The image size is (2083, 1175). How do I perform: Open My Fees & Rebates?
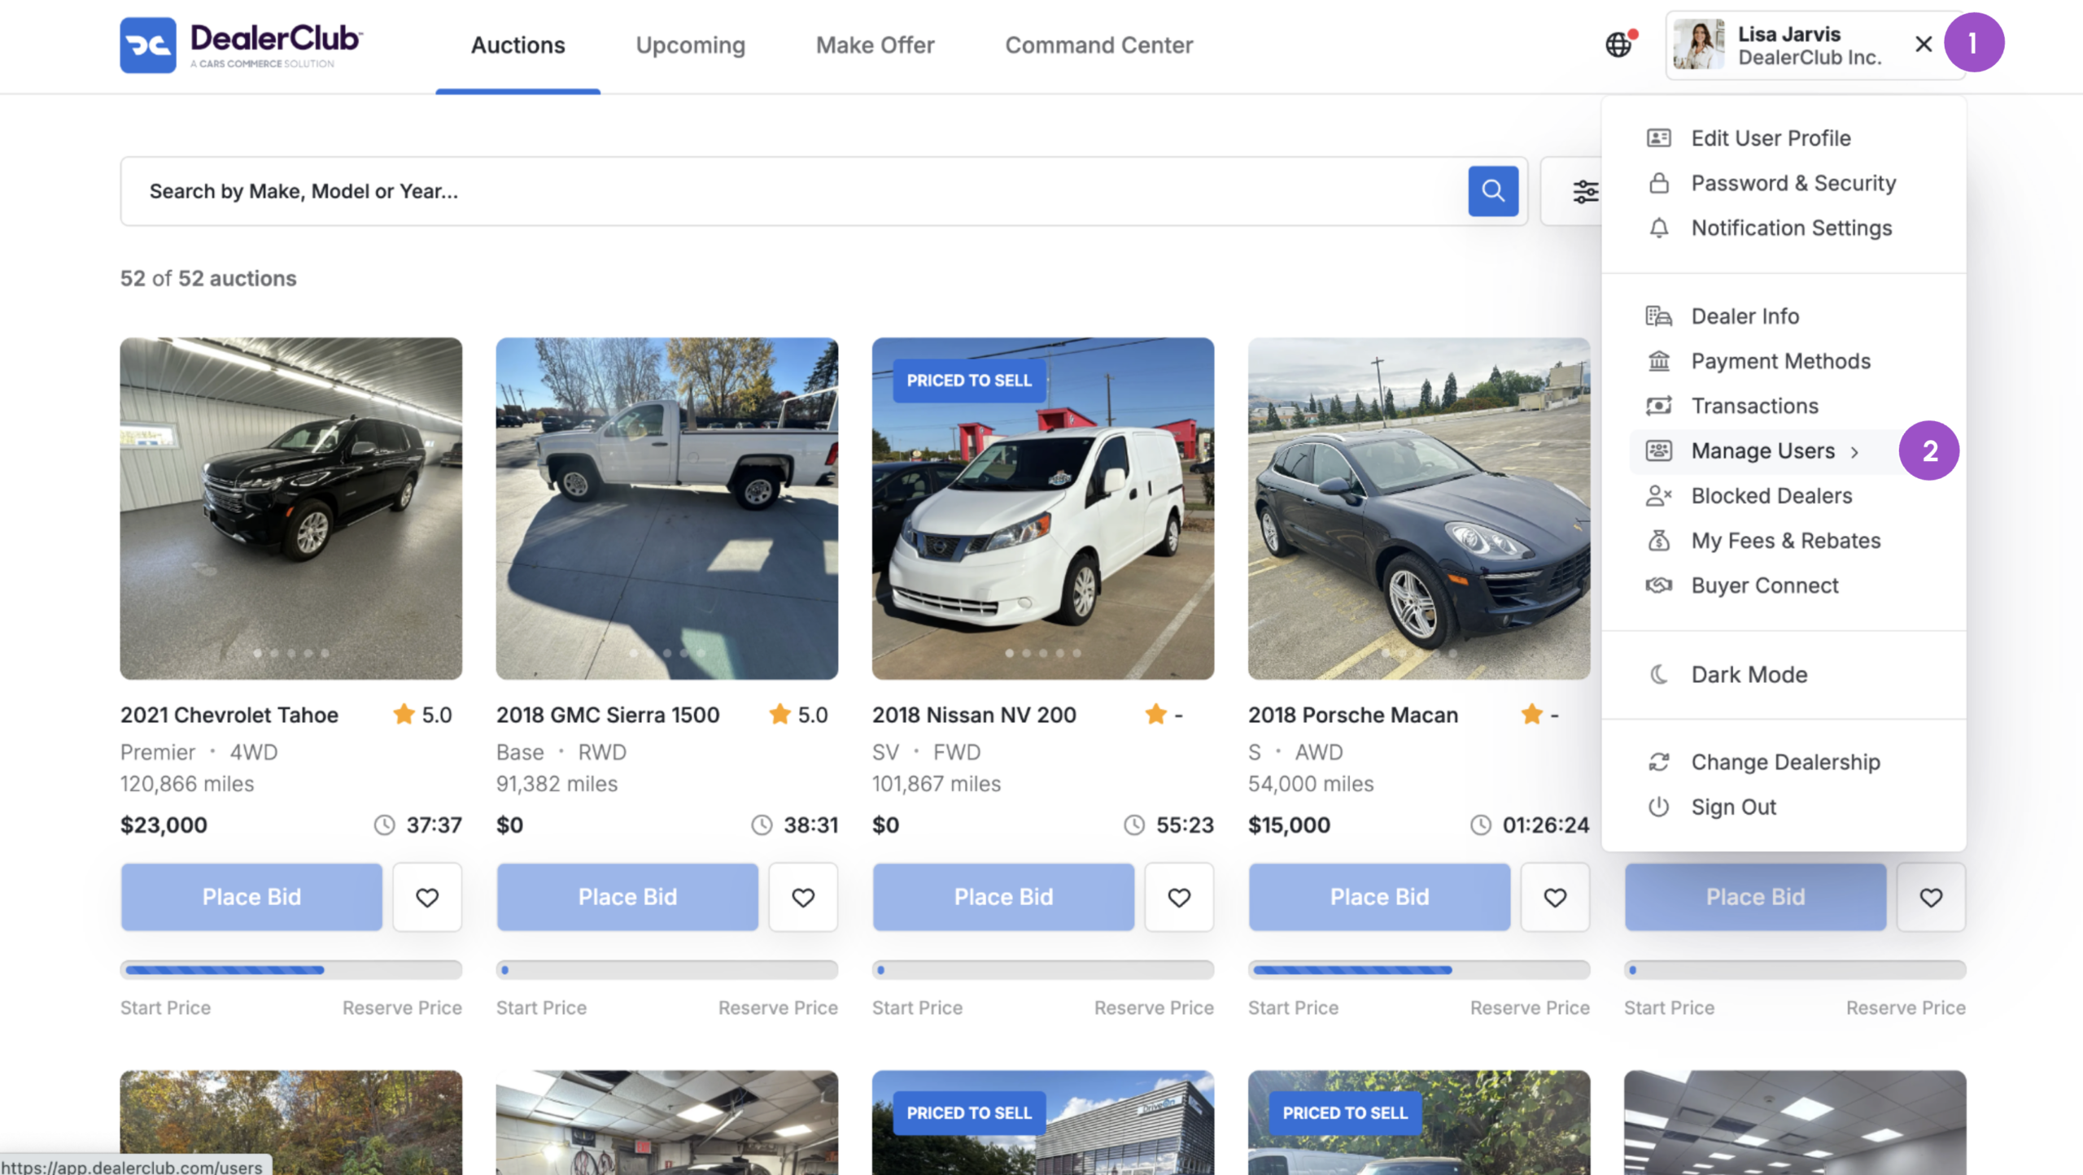[x=1786, y=541]
